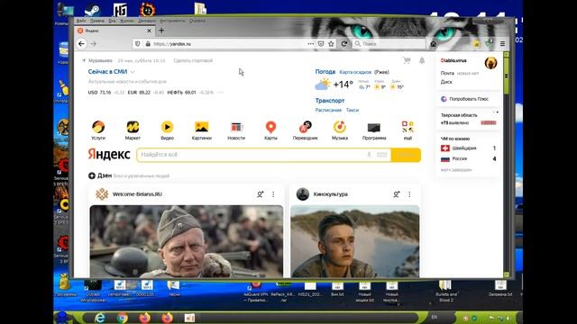Image resolution: width=577 pixels, height=324 pixels.
Task: Expand more services with ещё
Action: tap(408, 130)
